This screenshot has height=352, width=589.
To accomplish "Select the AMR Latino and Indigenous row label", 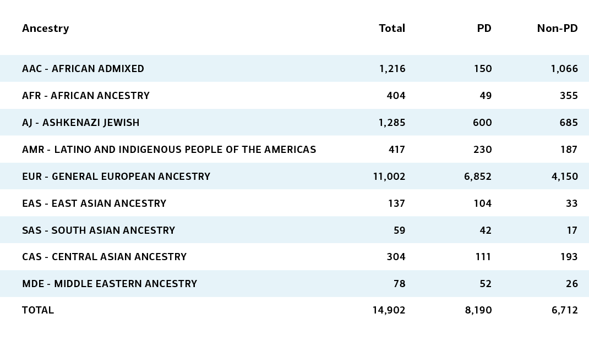I will [169, 150].
